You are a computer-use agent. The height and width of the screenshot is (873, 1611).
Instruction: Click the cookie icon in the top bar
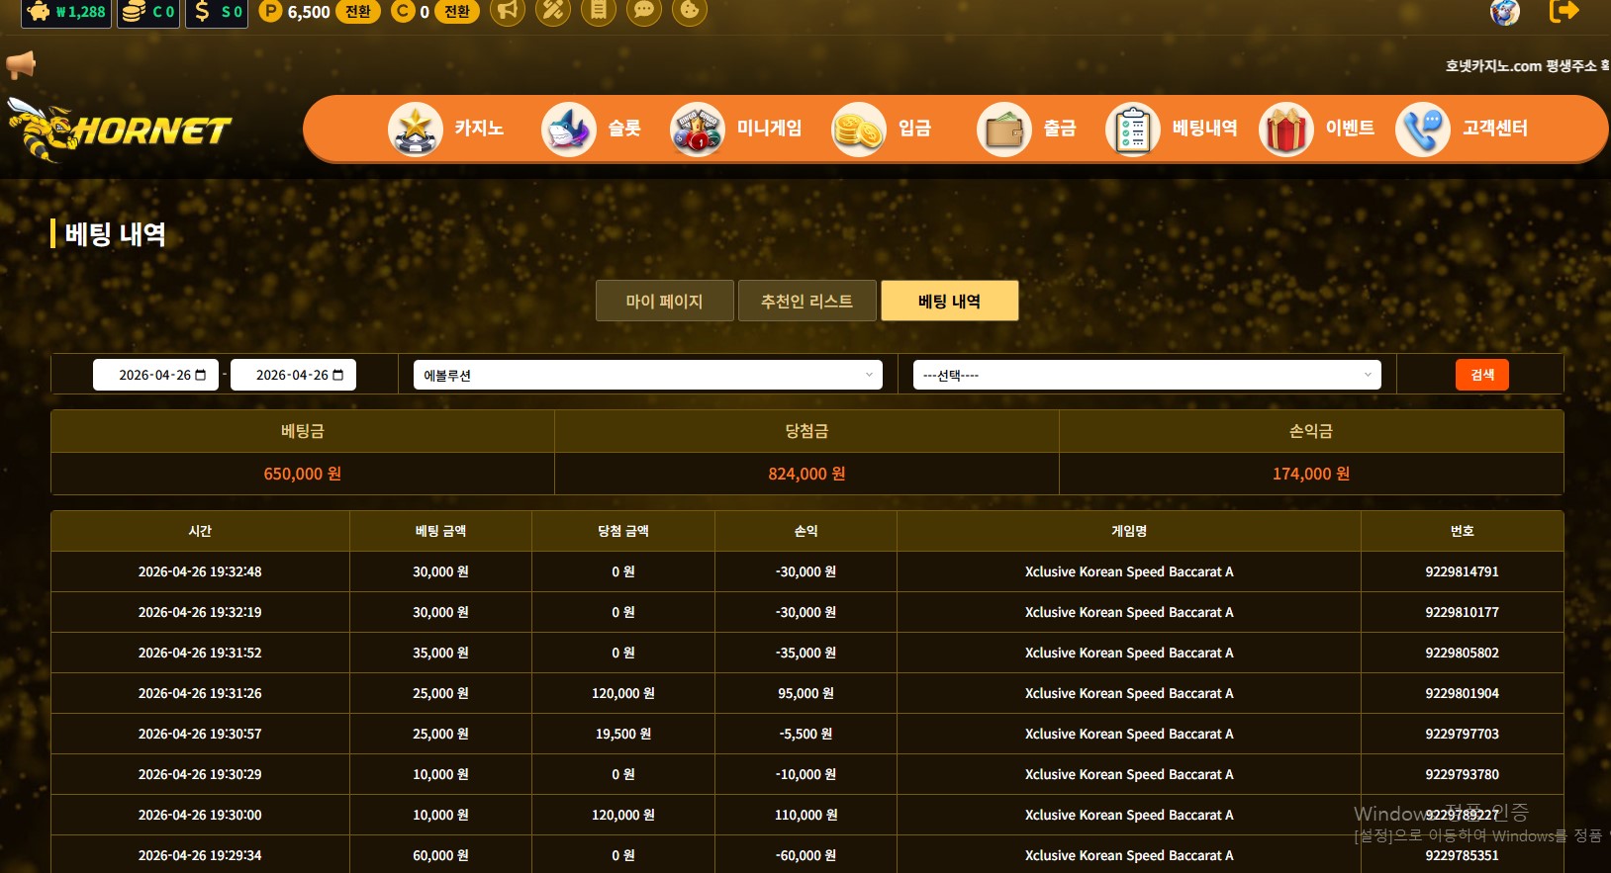(690, 11)
